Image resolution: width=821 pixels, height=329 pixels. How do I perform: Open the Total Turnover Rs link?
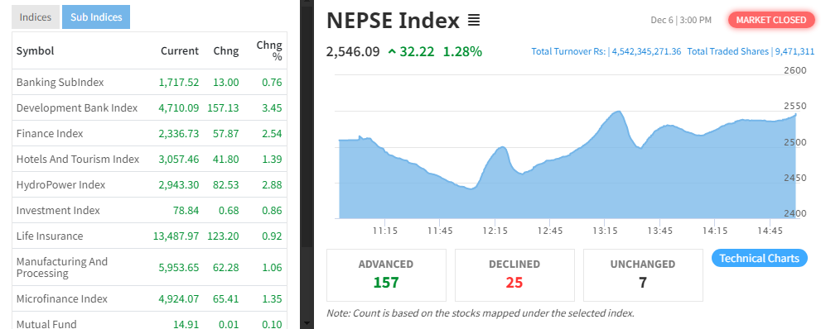point(606,51)
